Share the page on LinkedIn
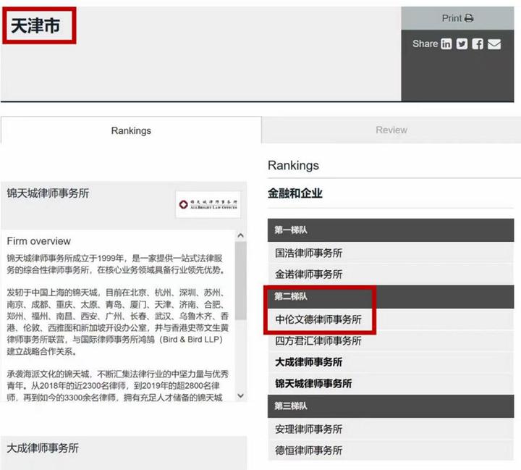 coord(446,44)
